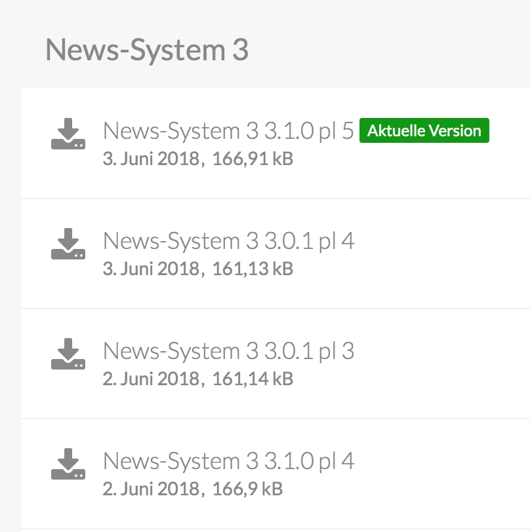Click the 166,9 kB file size text
The height and width of the screenshot is (532, 530).
[x=247, y=489]
